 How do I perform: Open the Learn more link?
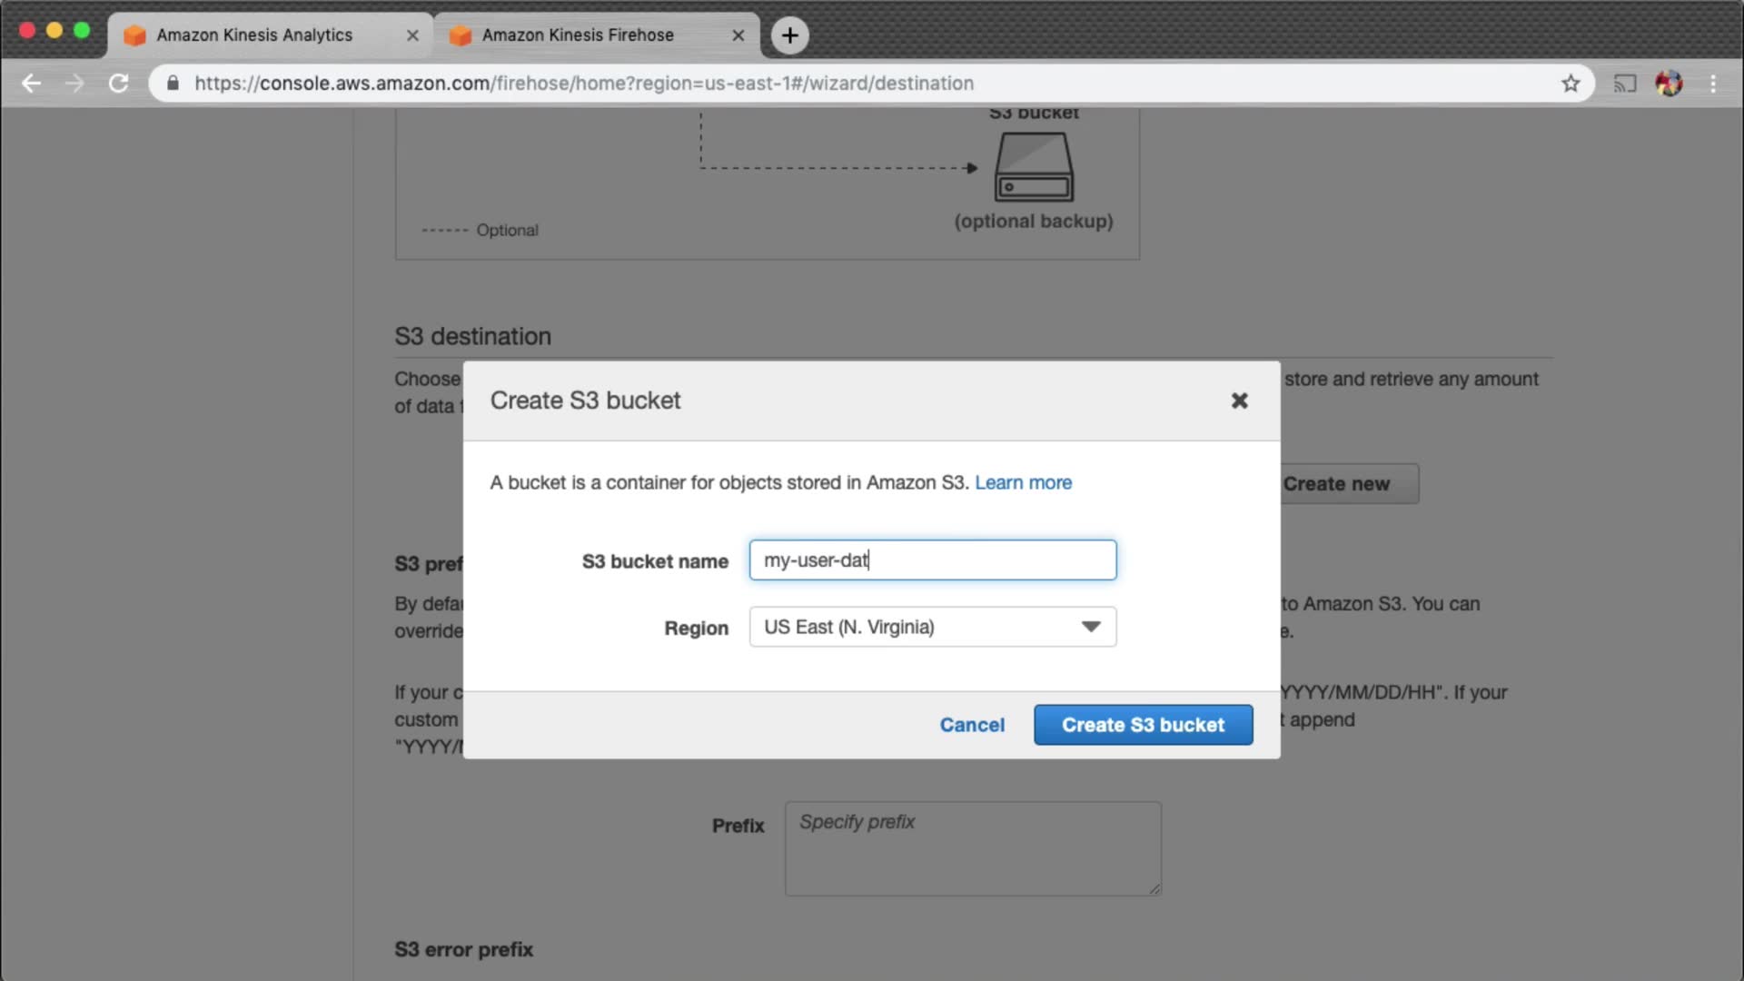[x=1023, y=482]
